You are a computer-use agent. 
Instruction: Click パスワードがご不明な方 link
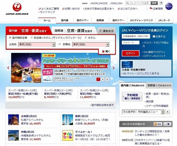point(155,44)
